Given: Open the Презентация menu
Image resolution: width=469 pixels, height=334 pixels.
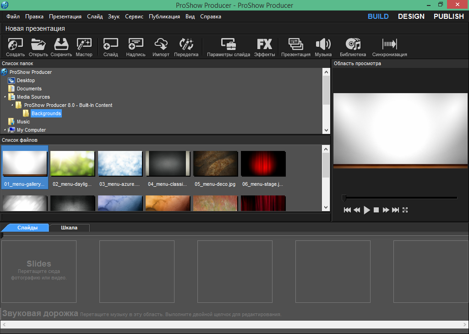Looking at the screenshot, I should coord(65,17).
